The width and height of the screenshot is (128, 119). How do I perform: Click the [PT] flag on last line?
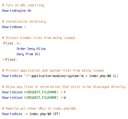tap(56, 114)
